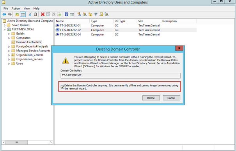Click the Paste clipboard toolbar icon
This screenshot has width=236, height=151.
point(35,14)
